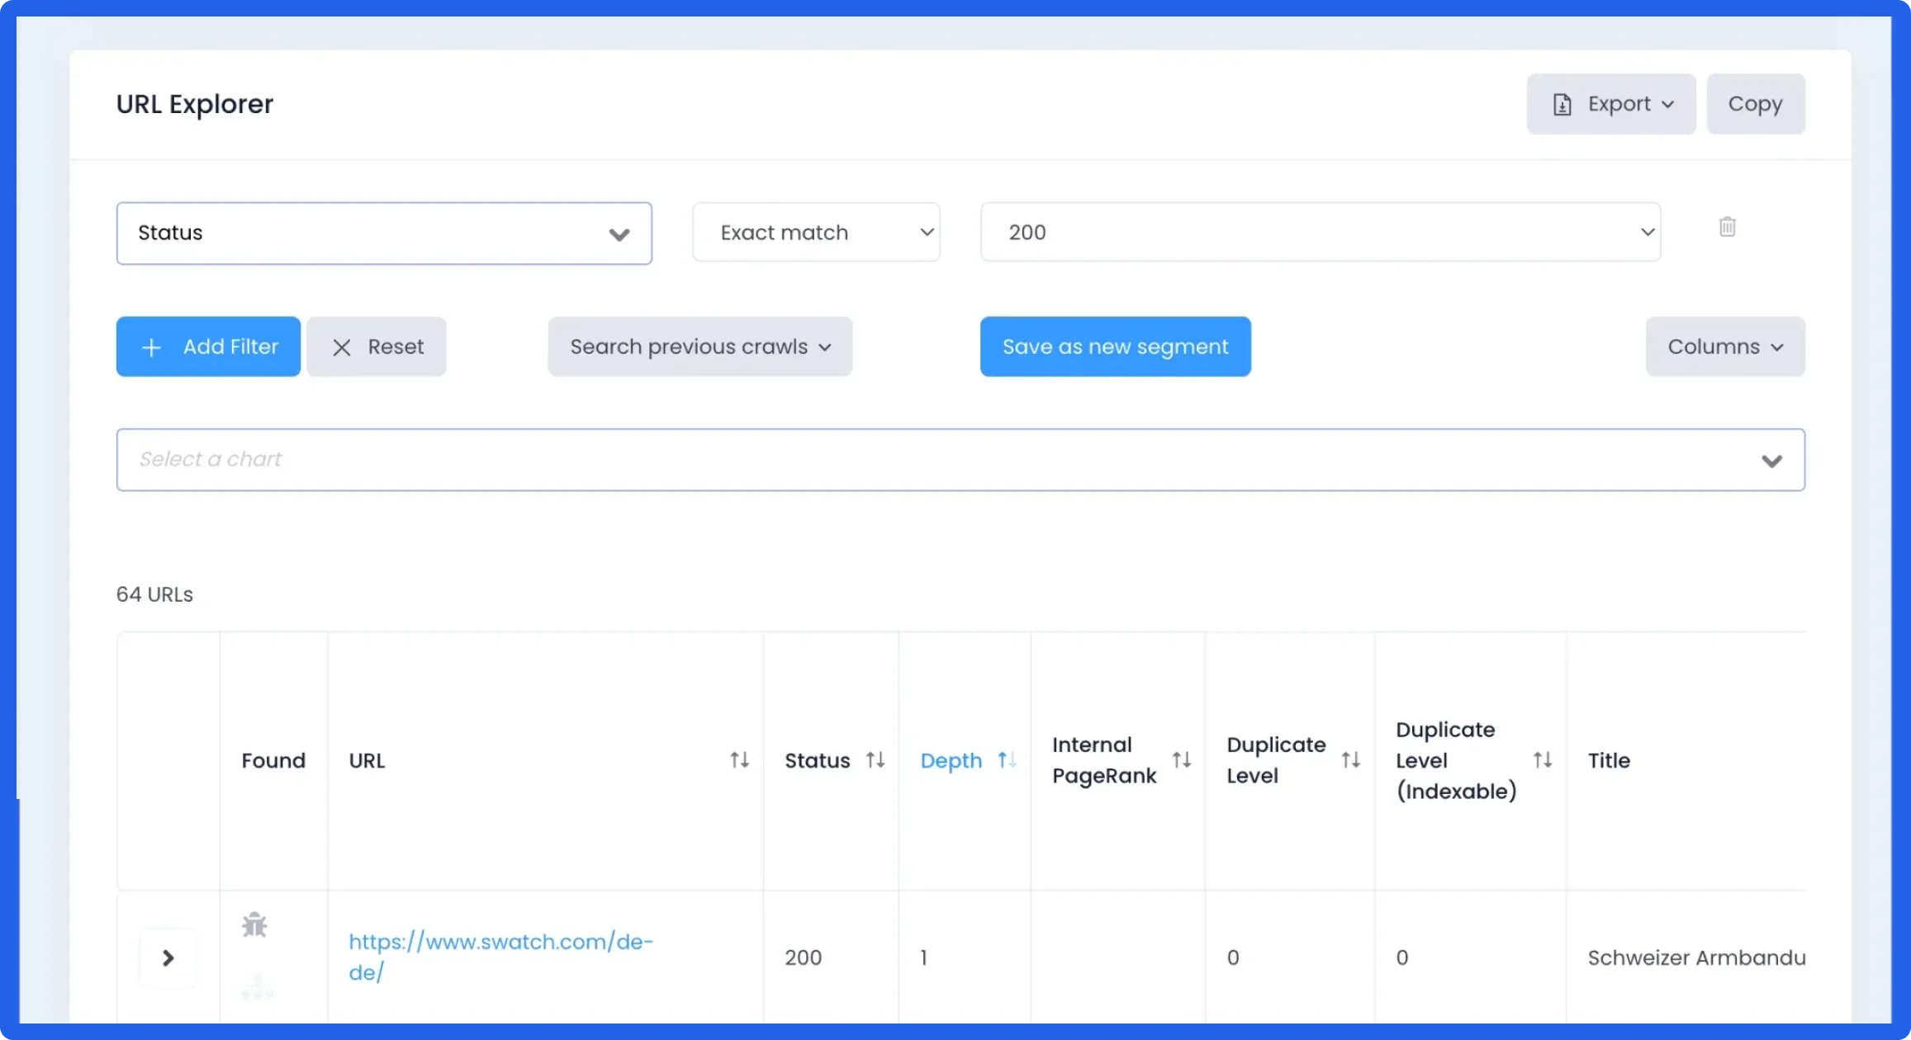1911x1040 pixels.
Task: Toggle the Depth column sort order
Action: (1007, 759)
